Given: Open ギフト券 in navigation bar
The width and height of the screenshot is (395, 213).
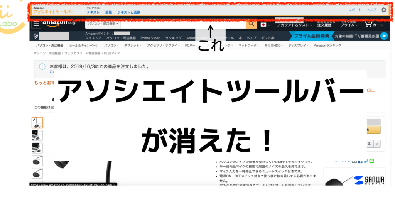Looking at the screenshot, I should tap(268, 38).
